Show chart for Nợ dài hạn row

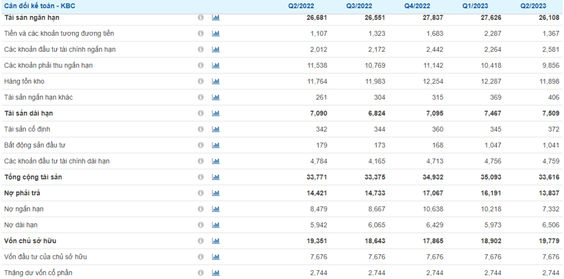click(x=215, y=225)
